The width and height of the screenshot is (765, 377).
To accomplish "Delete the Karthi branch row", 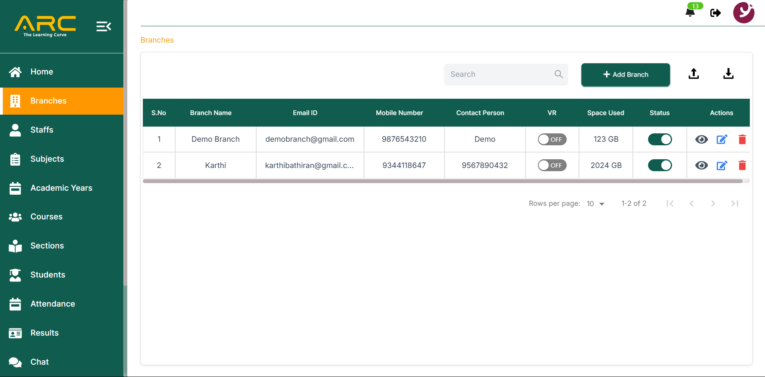I will [742, 166].
